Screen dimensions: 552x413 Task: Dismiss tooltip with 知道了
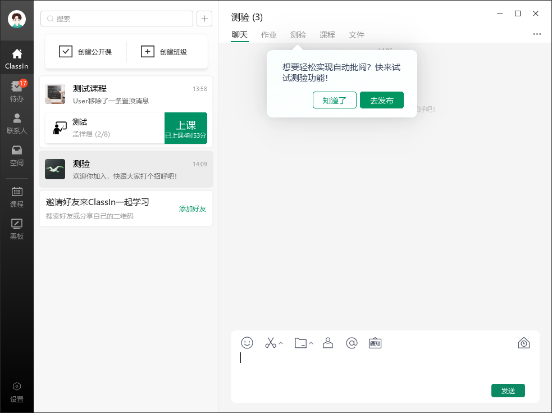335,101
